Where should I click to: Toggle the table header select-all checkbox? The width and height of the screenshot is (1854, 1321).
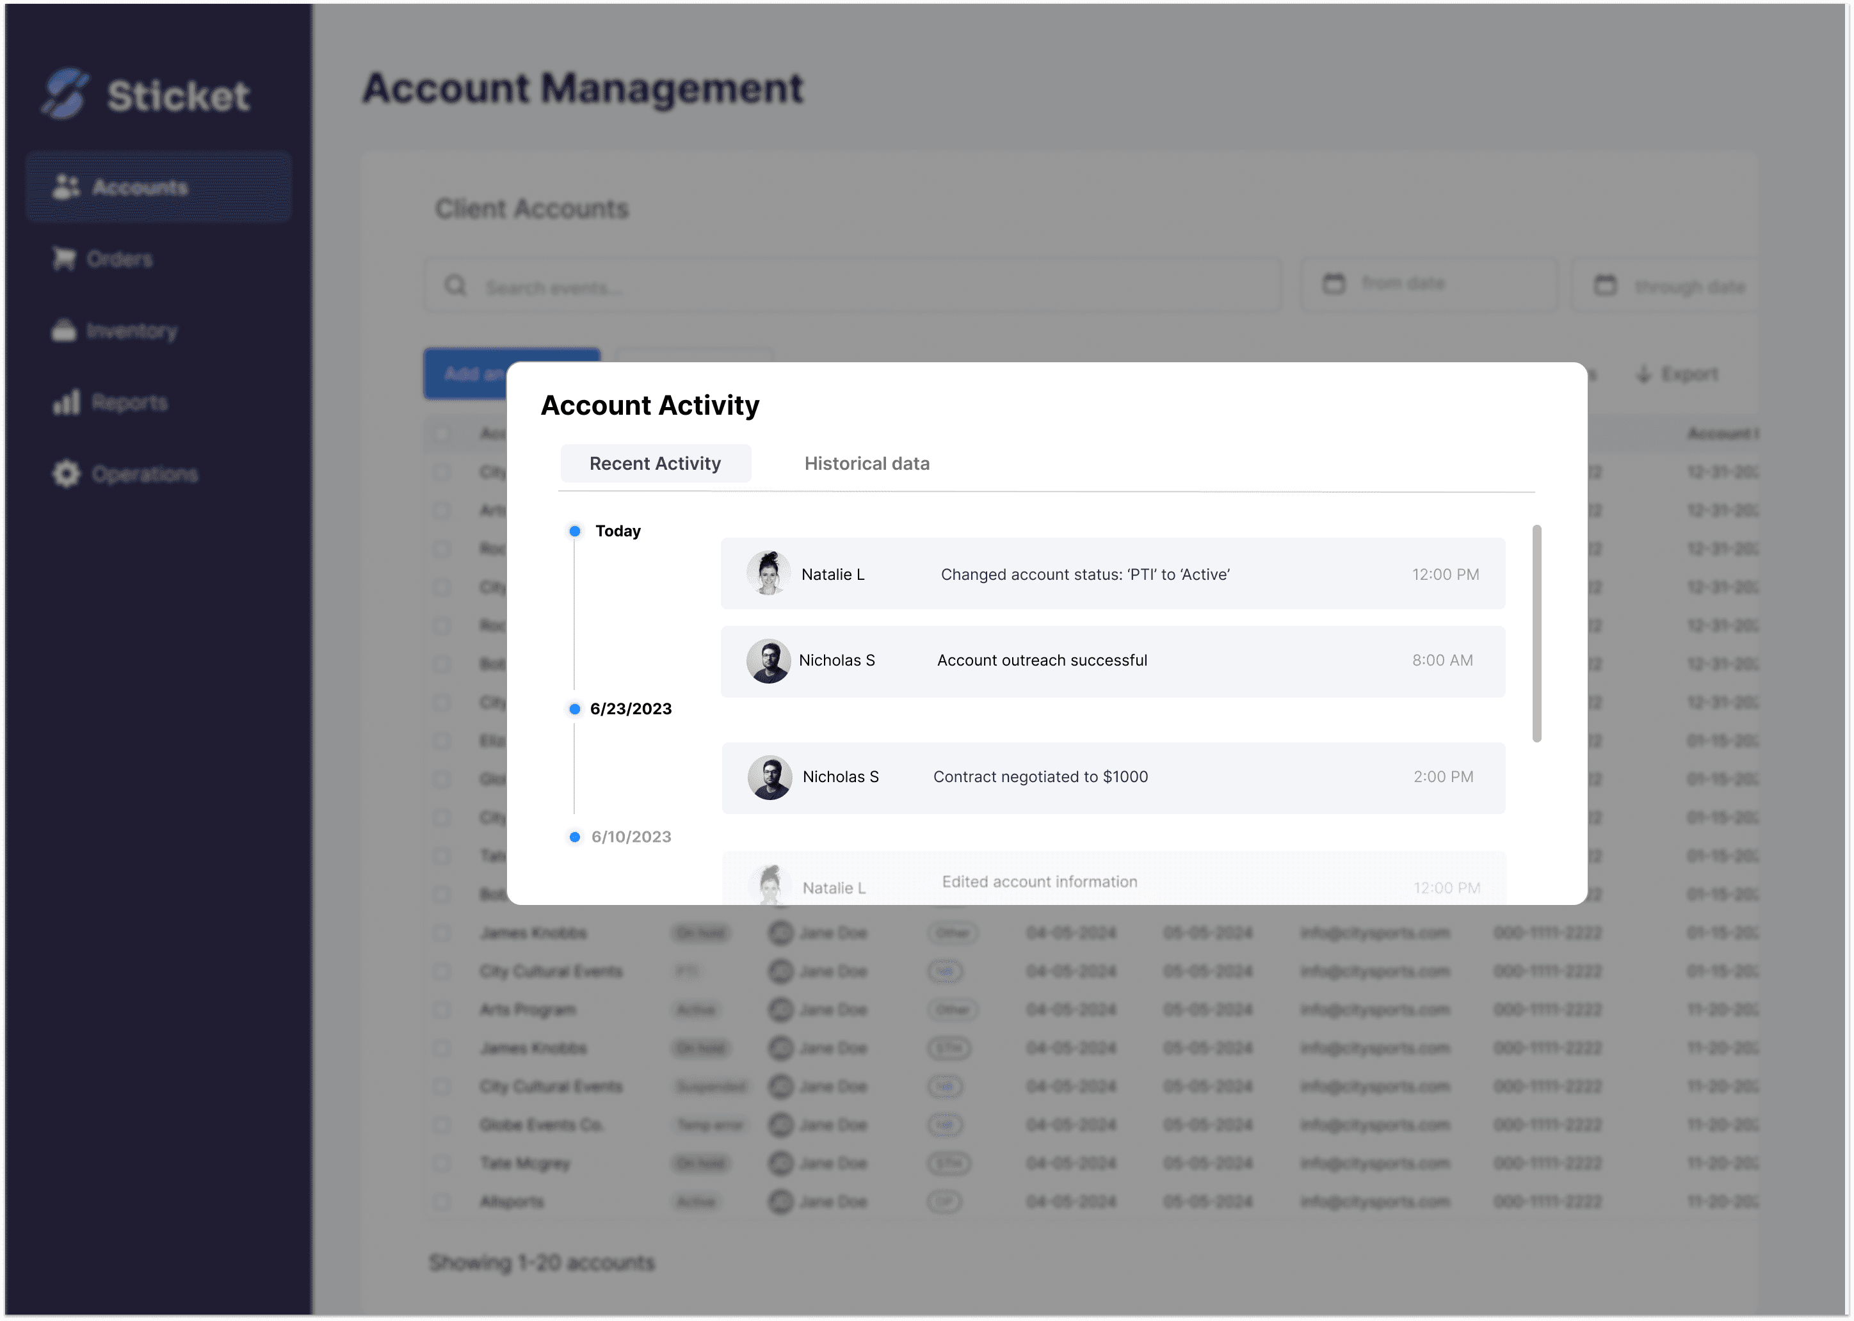point(442,433)
